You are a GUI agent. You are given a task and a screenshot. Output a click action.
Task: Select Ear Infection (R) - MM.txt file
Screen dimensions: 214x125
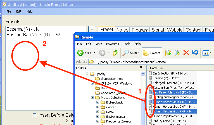point(170,73)
